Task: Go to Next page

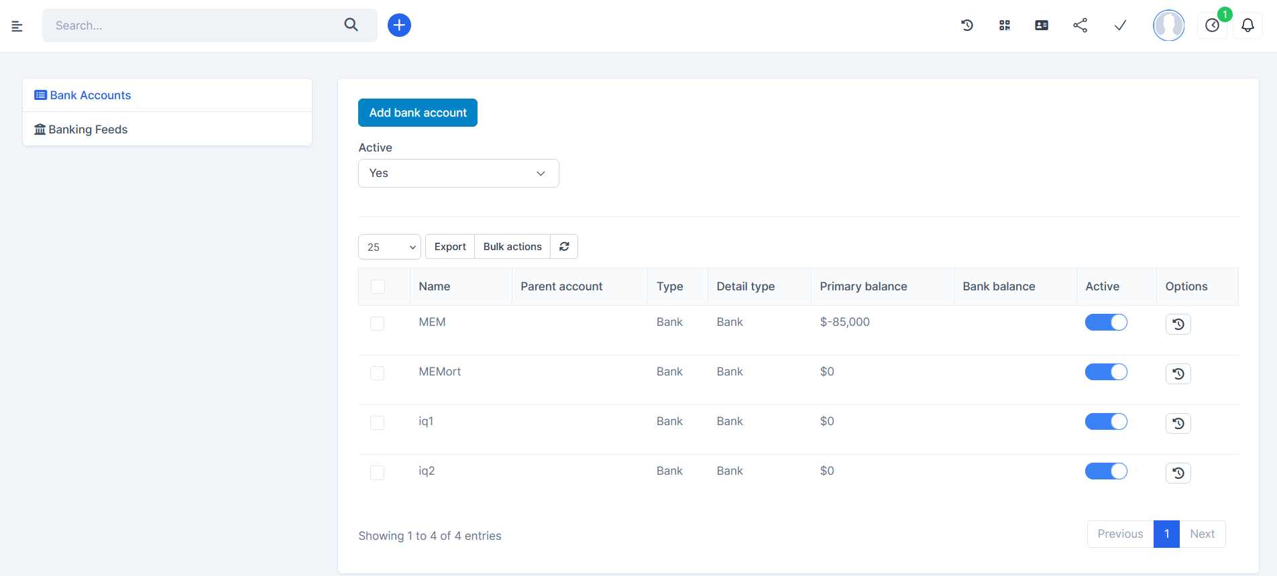Action: tap(1203, 534)
